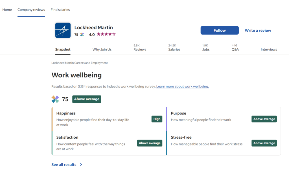Click the Work Wellbeing flower icon beside 75

(55, 99)
